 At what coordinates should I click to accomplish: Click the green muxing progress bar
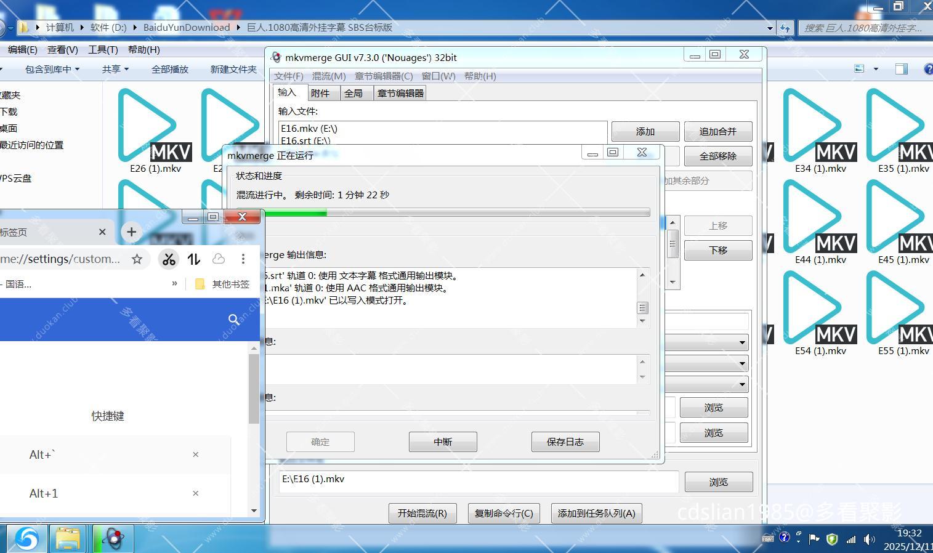296,212
